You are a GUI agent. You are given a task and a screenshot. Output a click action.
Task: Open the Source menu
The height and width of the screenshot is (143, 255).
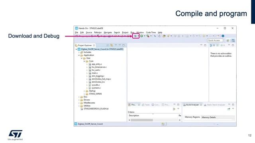click(x=89, y=33)
